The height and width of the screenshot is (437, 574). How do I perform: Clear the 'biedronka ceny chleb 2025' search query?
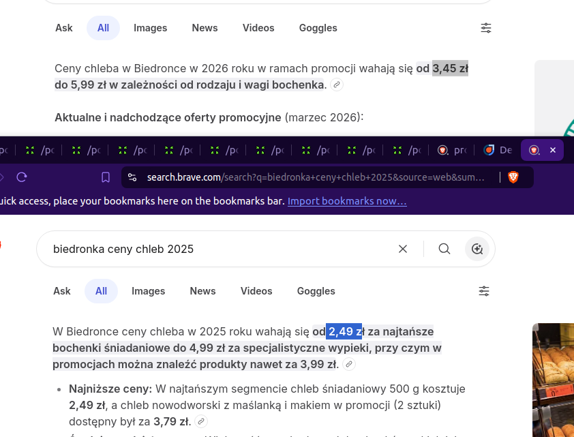tap(403, 249)
